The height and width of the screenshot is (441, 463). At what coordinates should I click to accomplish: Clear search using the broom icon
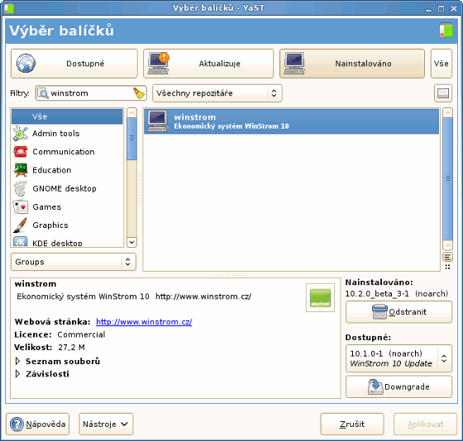coord(139,93)
